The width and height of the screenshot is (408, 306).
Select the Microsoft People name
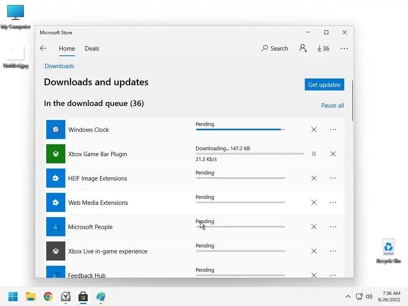(x=90, y=227)
